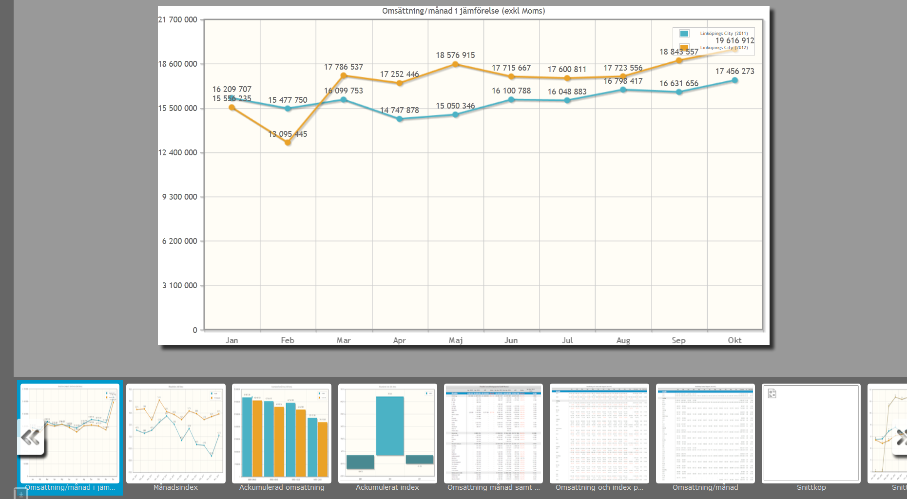Click the Linköpings City (2011) legend label

pyautogui.click(x=724, y=34)
